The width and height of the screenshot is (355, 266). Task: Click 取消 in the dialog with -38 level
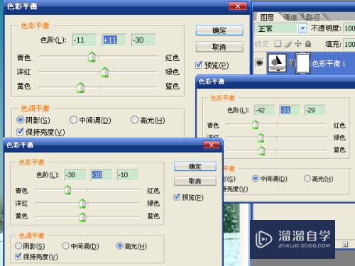[x=195, y=181]
